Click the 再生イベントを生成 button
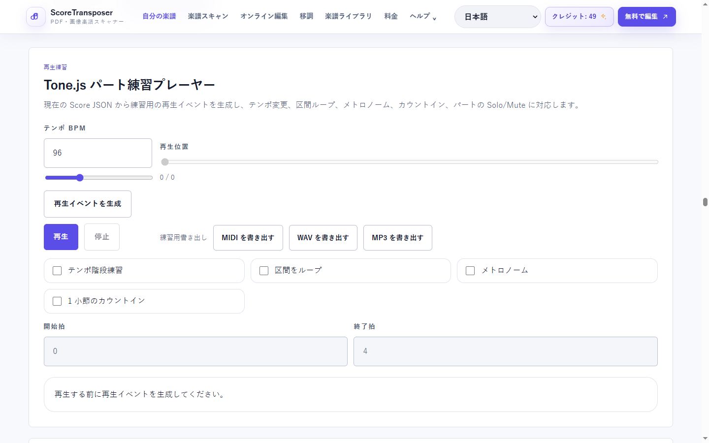Image resolution: width=709 pixels, height=443 pixels. pyautogui.click(x=88, y=204)
